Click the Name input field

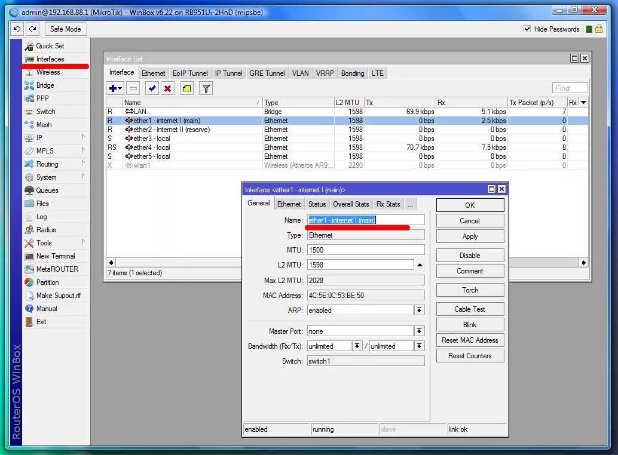pyautogui.click(x=366, y=220)
